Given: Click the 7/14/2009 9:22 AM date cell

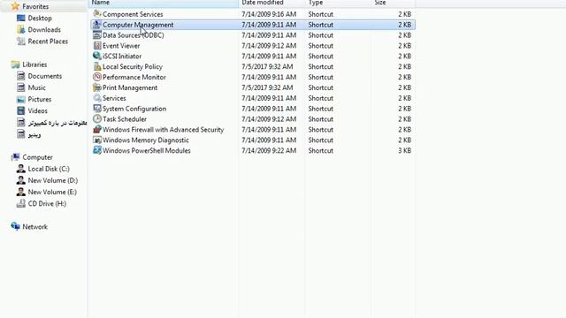Looking at the screenshot, I should click(x=269, y=151).
